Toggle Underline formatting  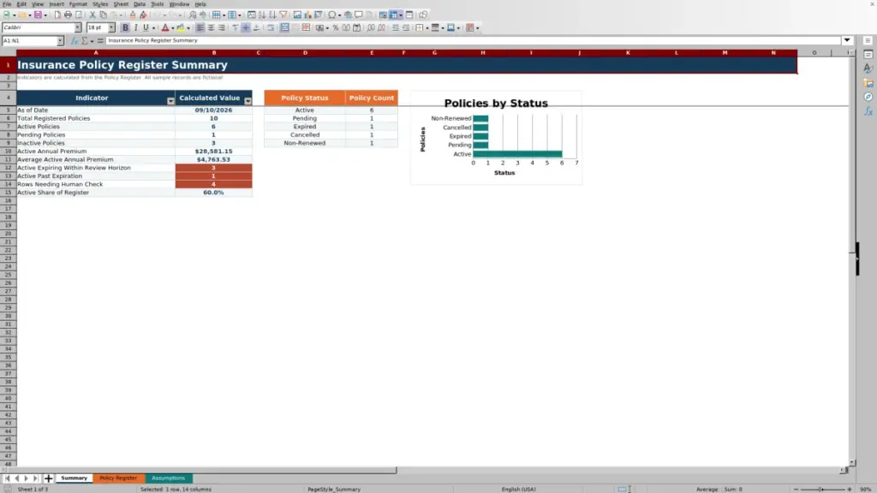tap(146, 28)
